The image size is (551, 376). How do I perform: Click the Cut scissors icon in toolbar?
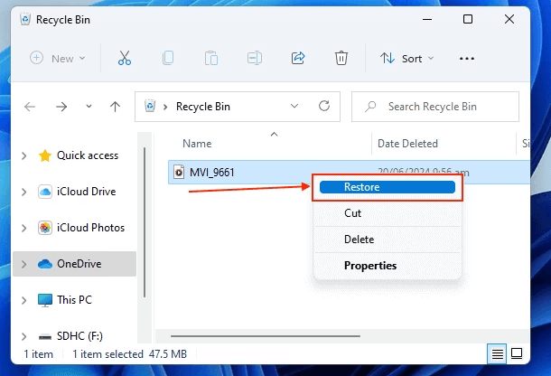(x=125, y=58)
